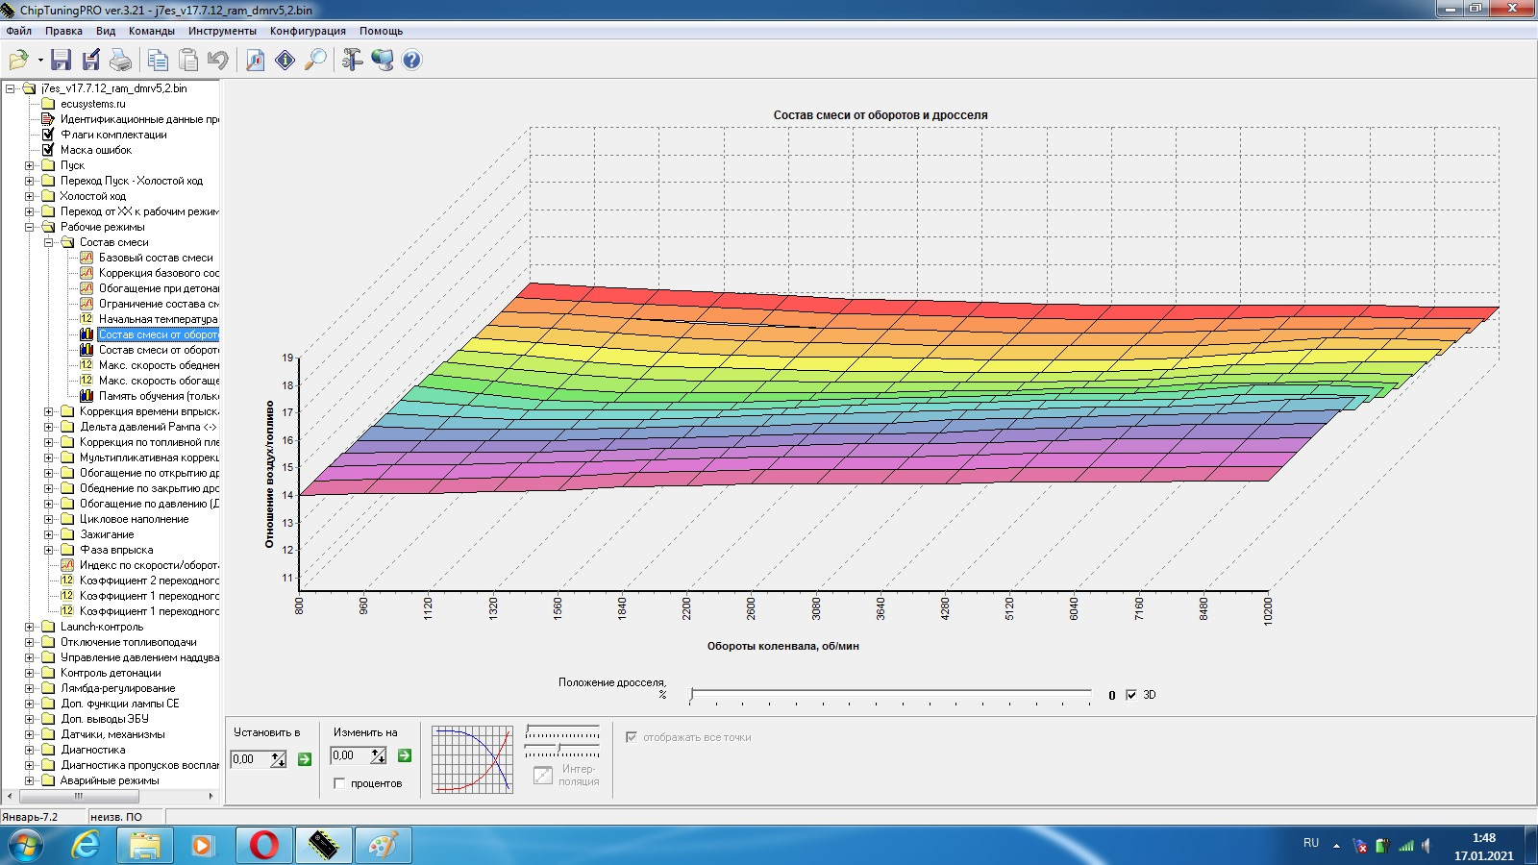Open the Конфигурация menu

click(308, 31)
